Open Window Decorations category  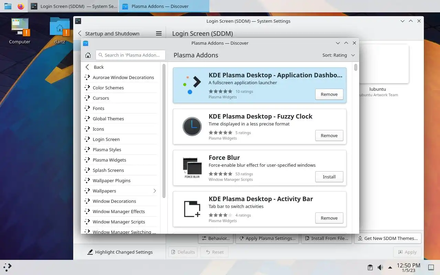click(x=121, y=201)
